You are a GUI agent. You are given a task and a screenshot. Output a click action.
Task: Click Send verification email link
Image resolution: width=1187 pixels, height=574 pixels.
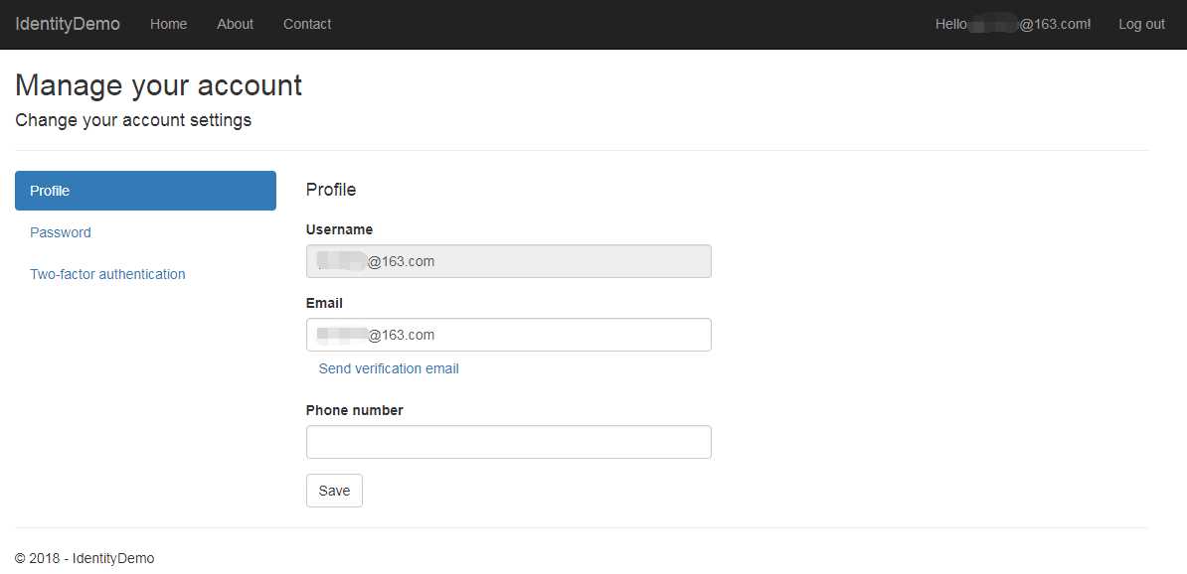[389, 368]
